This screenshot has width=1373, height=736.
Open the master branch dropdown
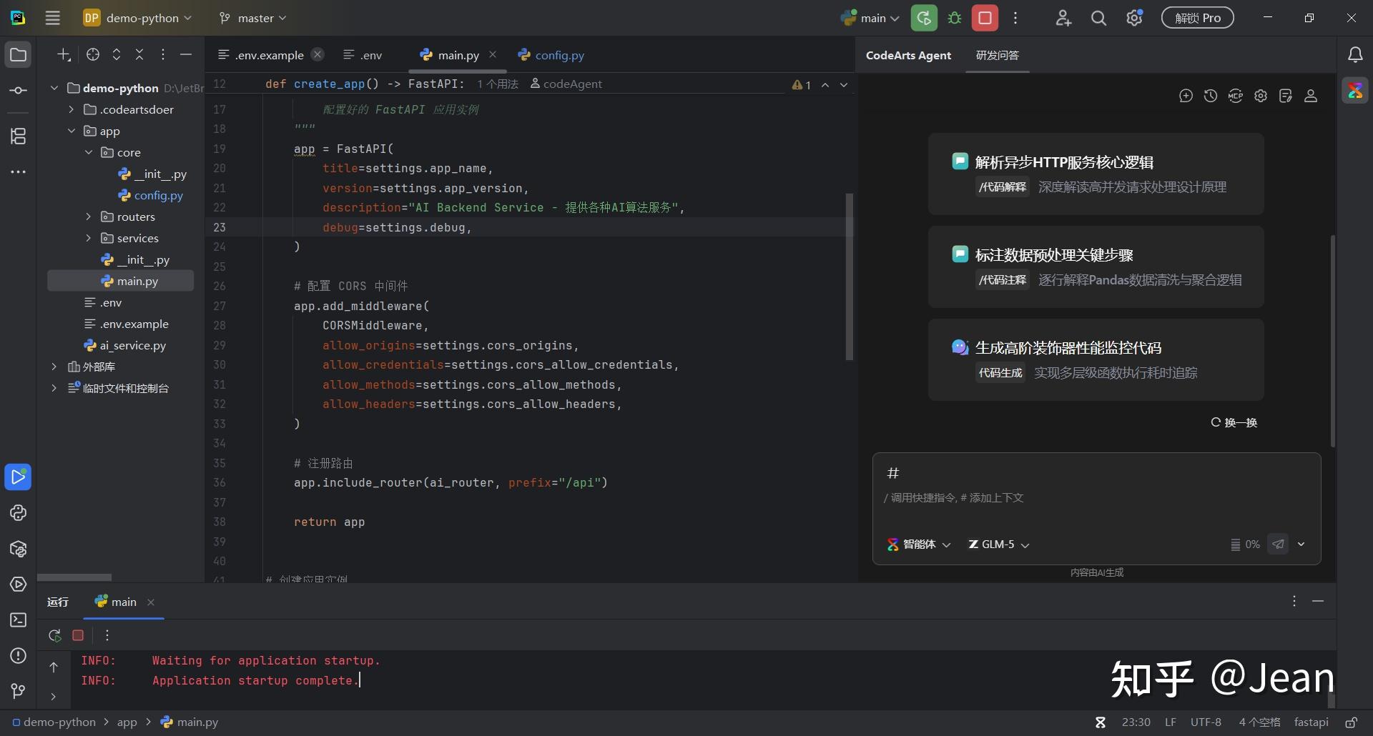(x=252, y=18)
